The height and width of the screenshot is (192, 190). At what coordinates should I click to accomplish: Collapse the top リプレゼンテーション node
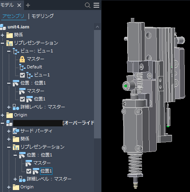(x=2, y=43)
